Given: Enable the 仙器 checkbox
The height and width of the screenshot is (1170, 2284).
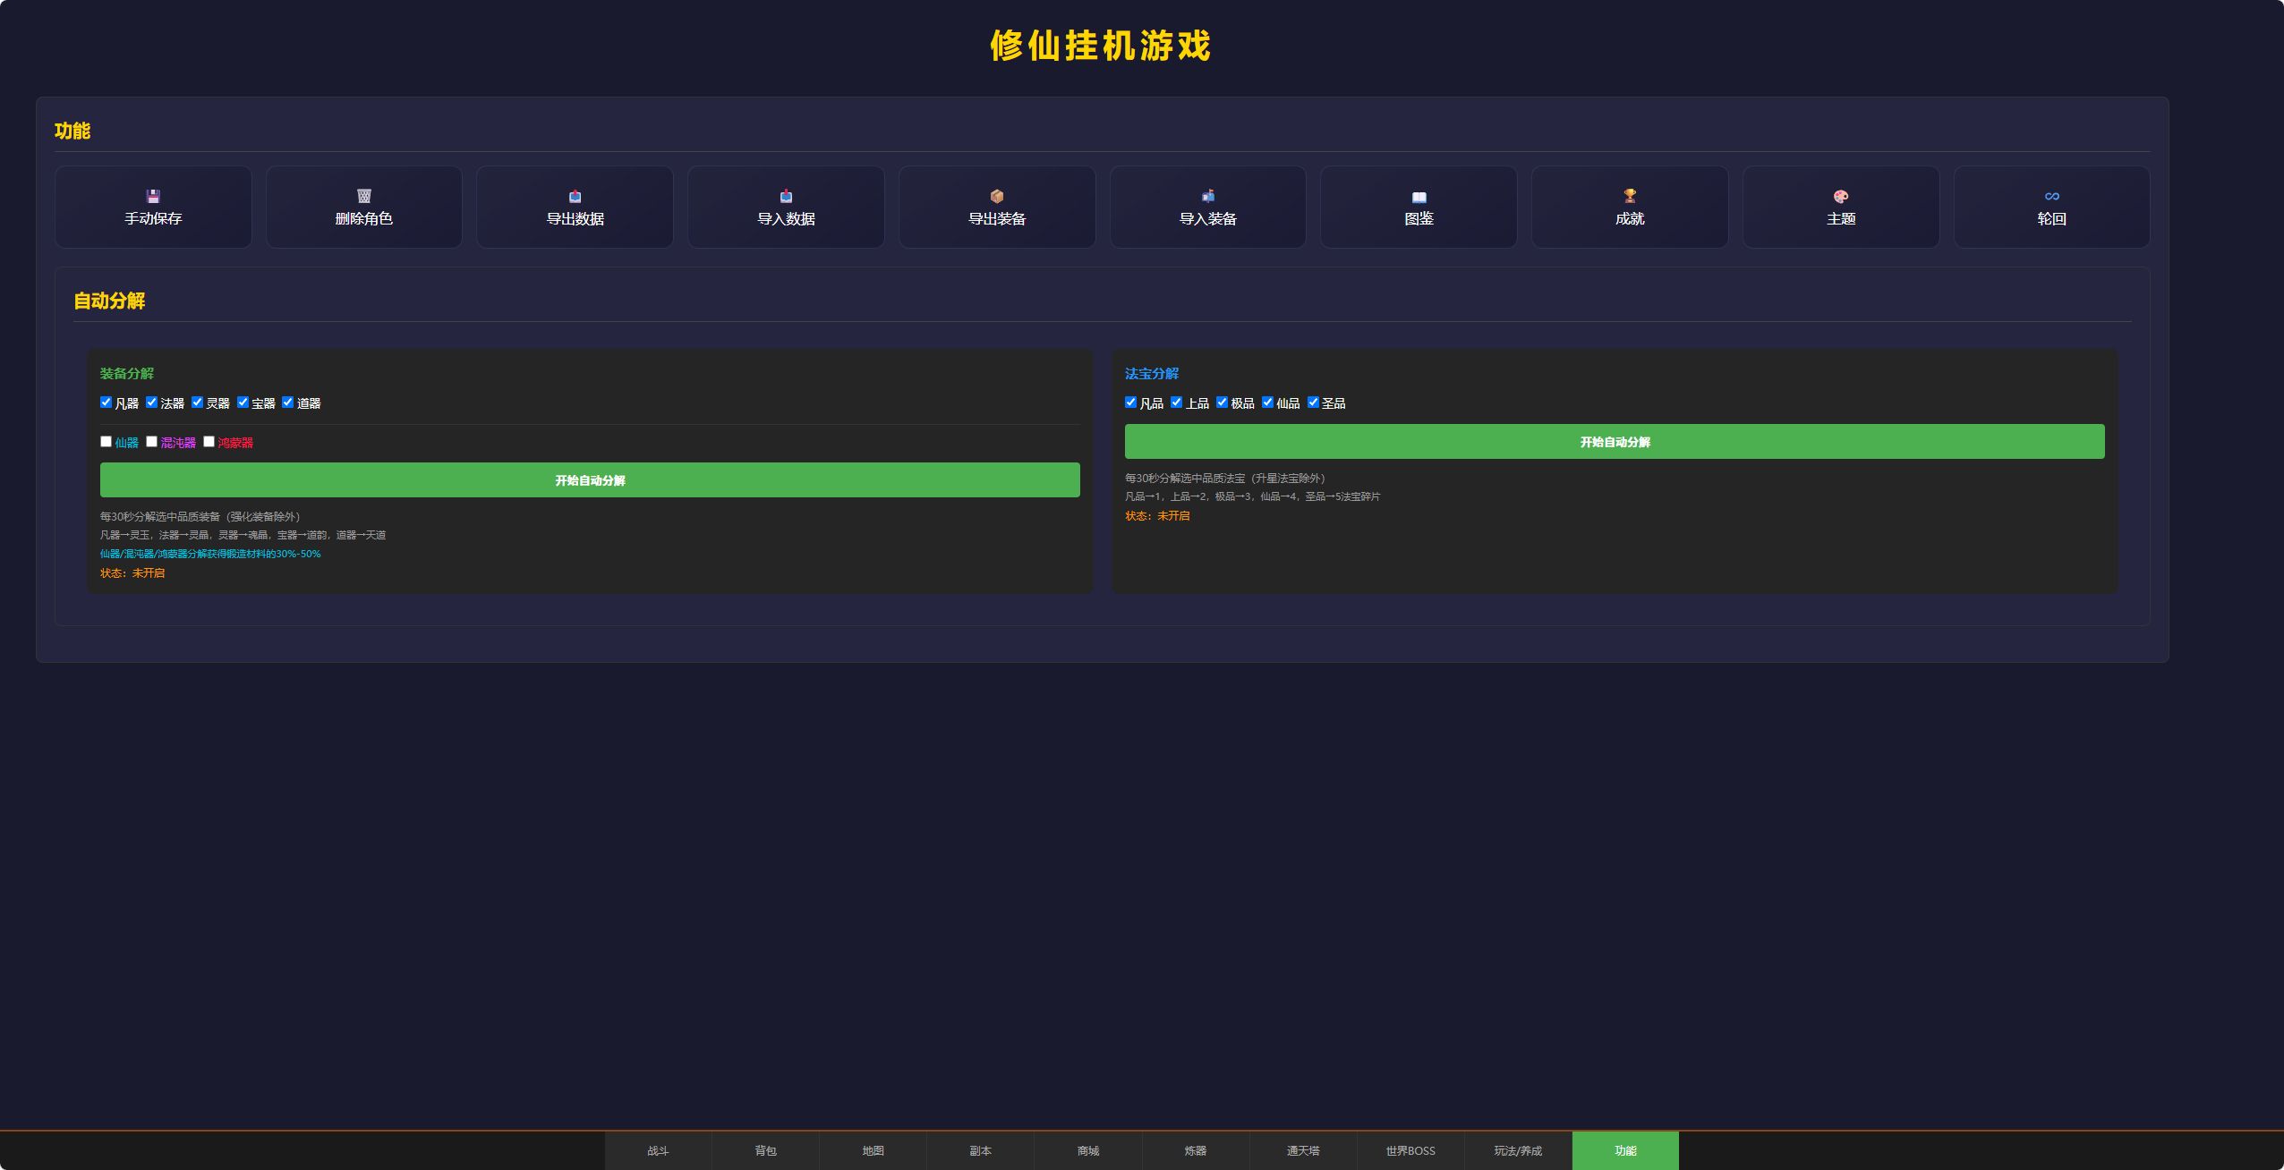Looking at the screenshot, I should 106,442.
